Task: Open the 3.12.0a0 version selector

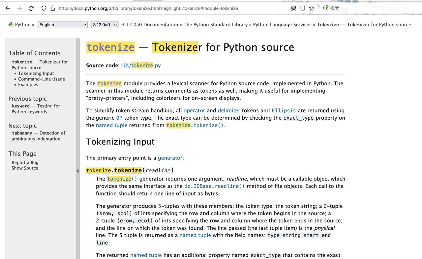Action: click(x=105, y=24)
